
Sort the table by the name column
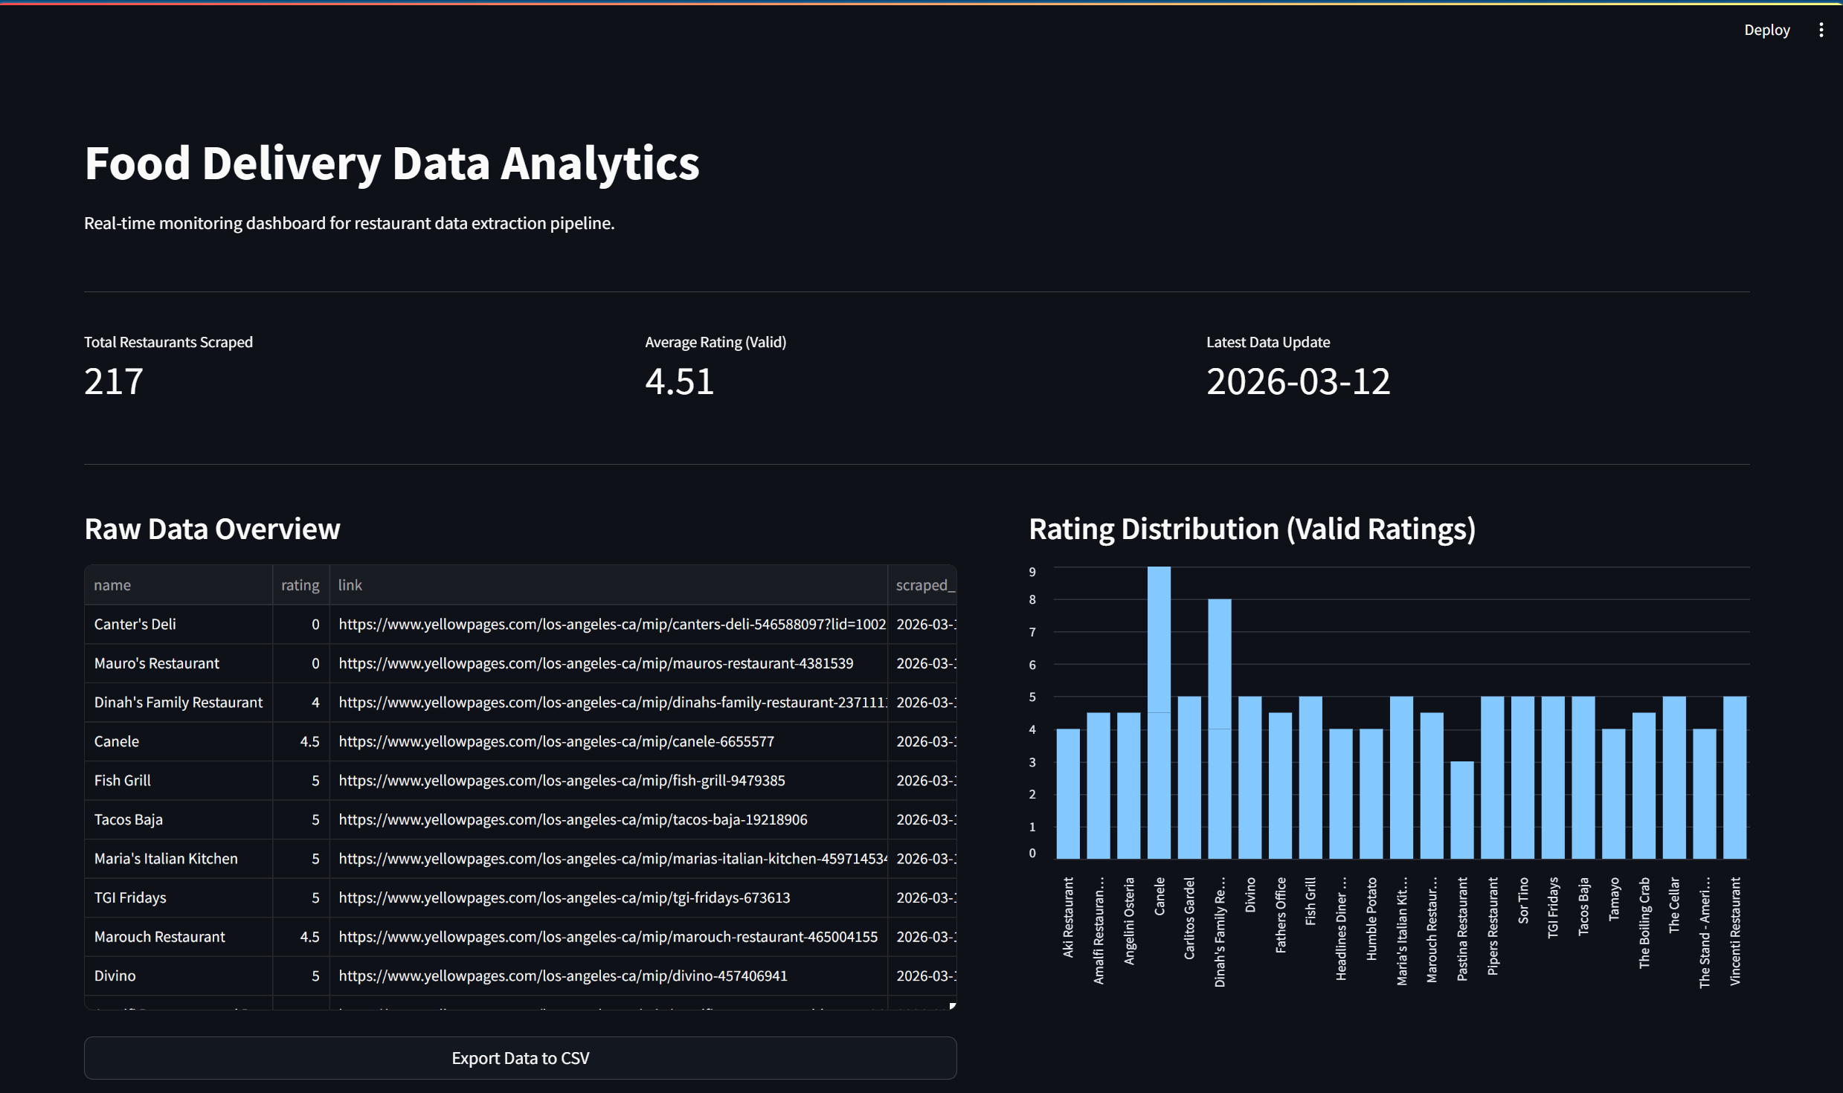pos(112,585)
